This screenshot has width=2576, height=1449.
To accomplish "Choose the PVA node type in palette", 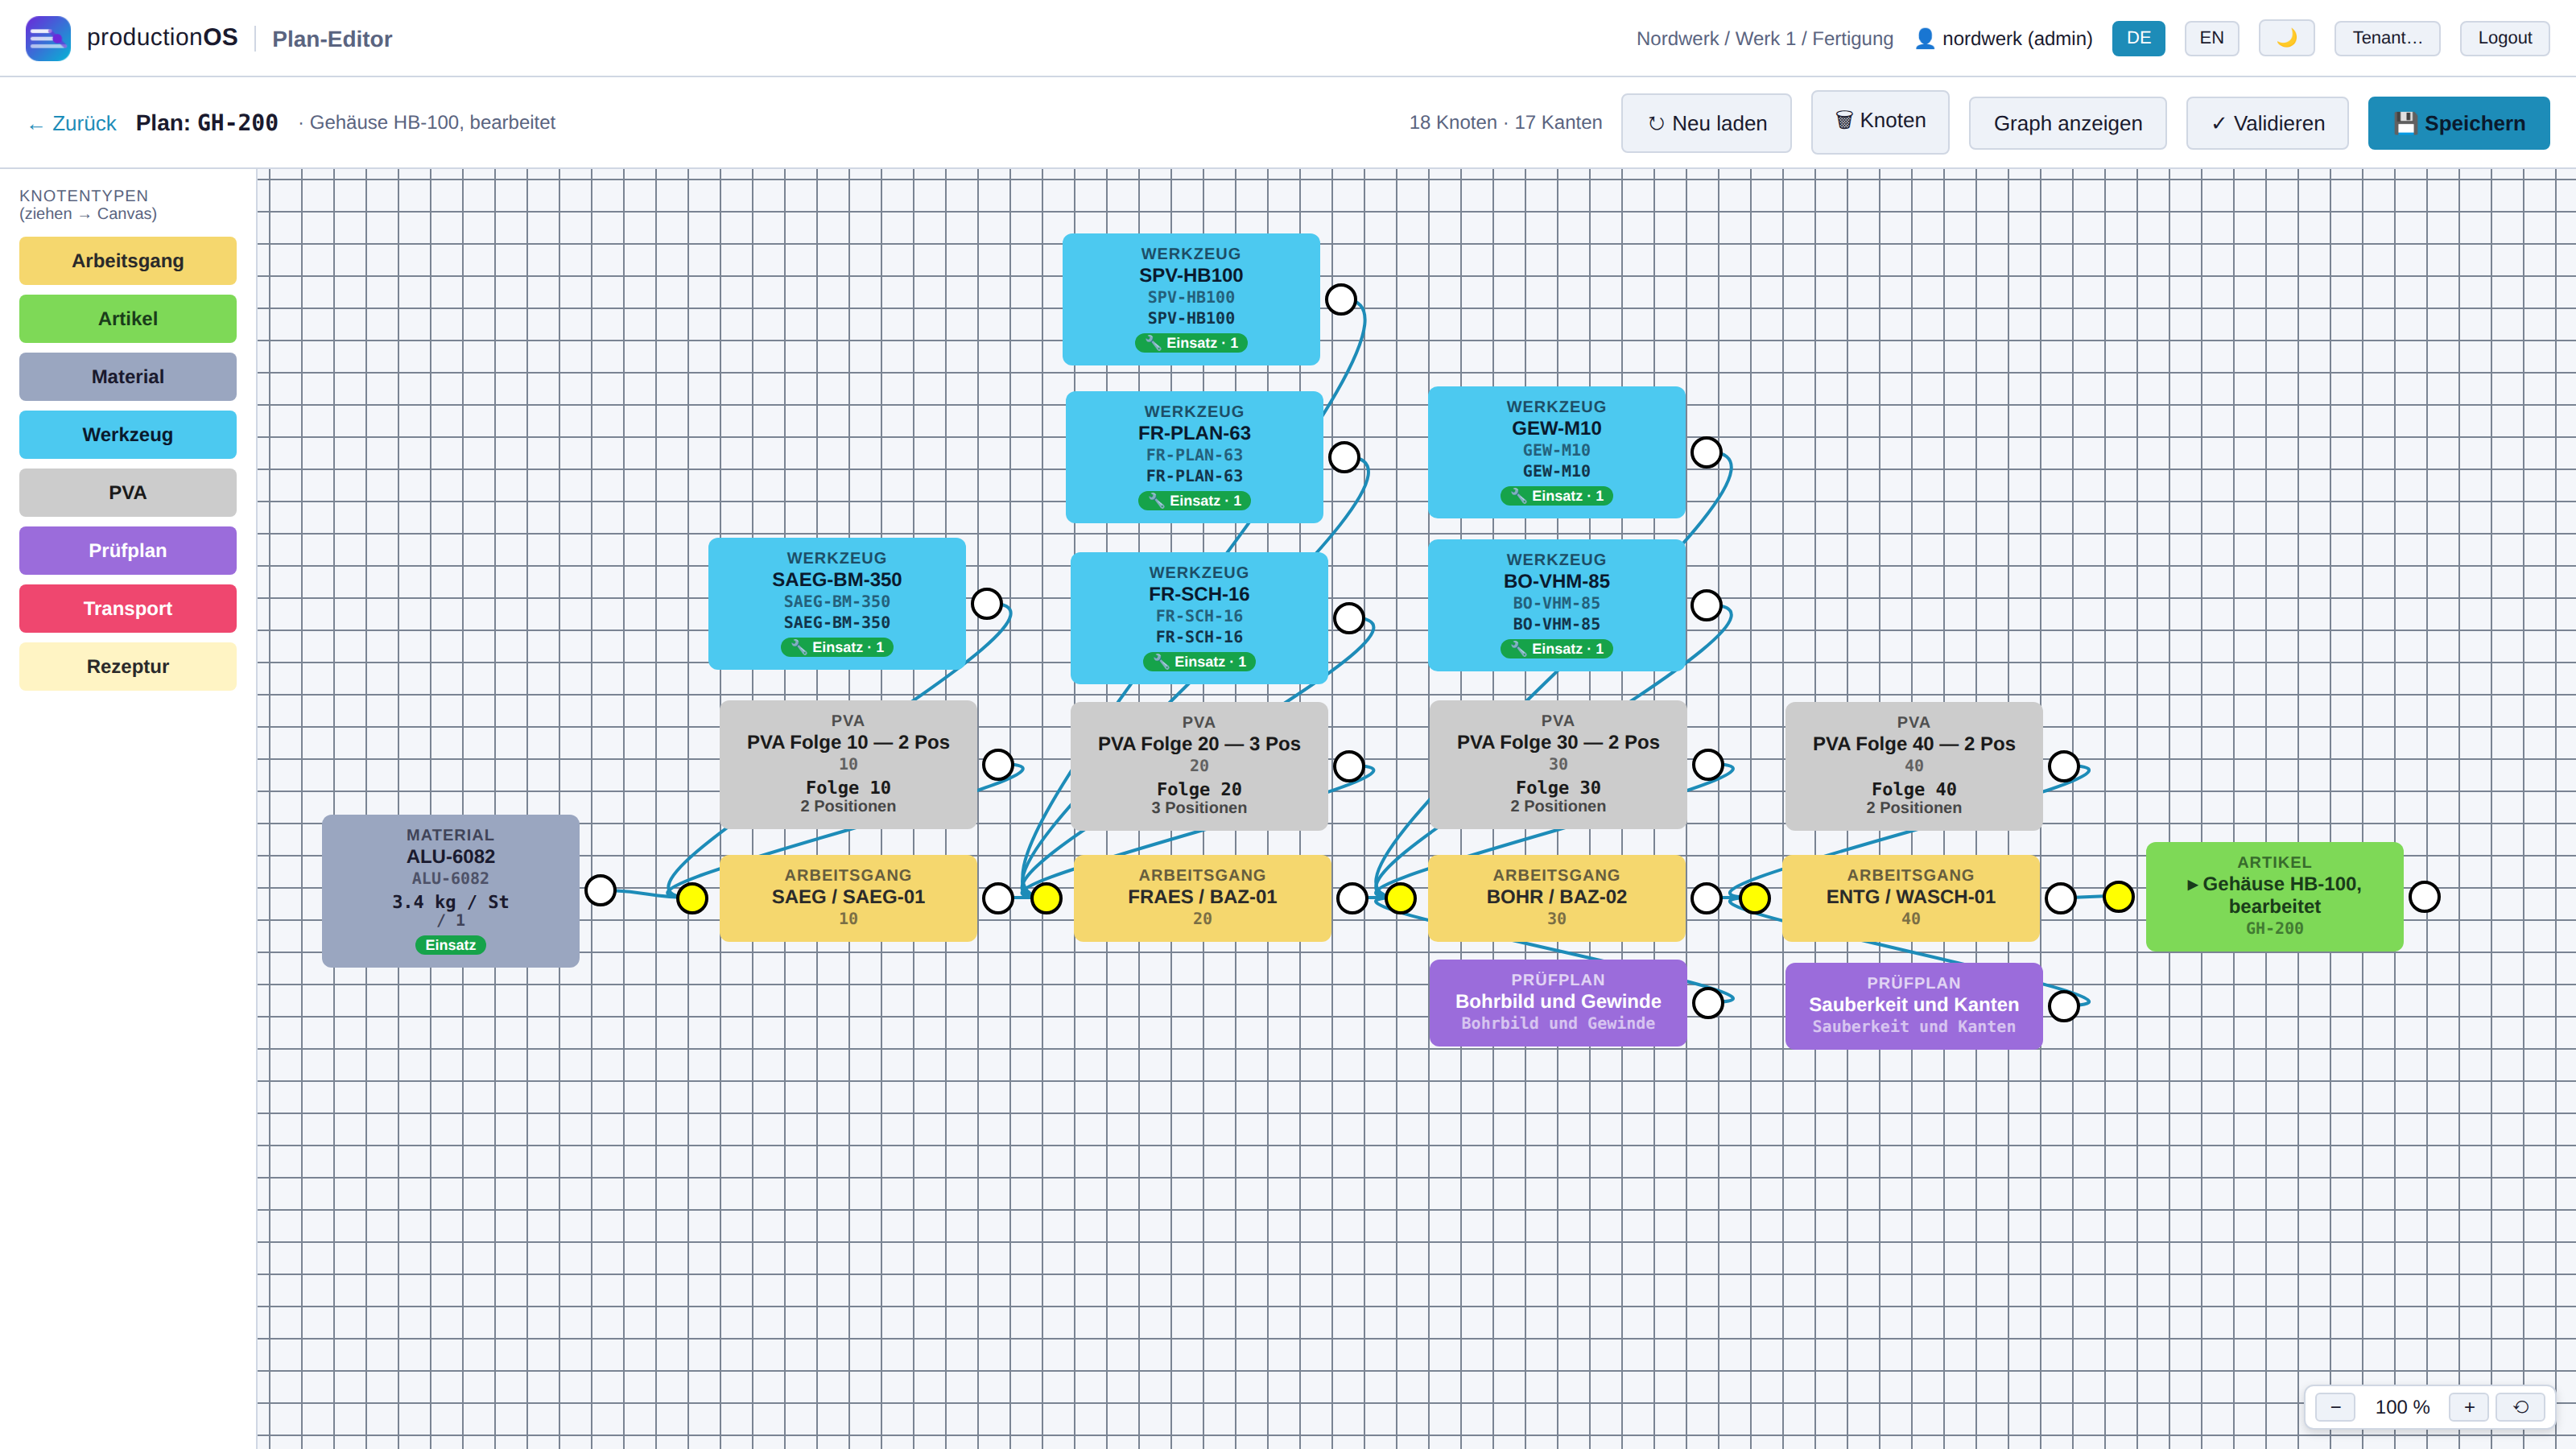I will tap(128, 493).
